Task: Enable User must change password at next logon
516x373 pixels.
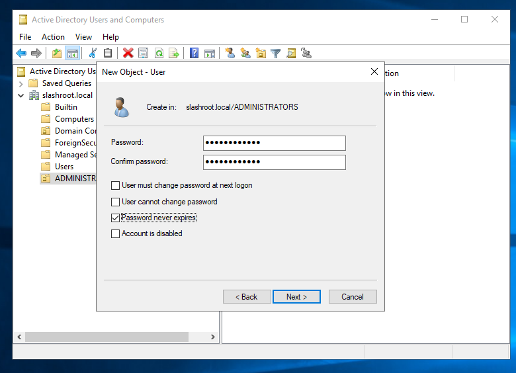Action: click(x=116, y=186)
